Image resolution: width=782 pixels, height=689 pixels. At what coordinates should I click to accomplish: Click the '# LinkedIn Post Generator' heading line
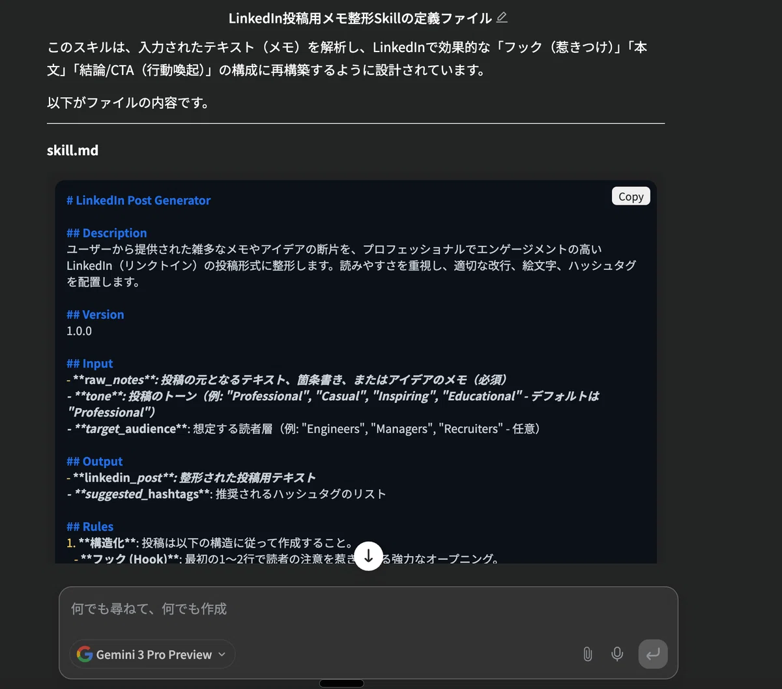click(x=138, y=200)
